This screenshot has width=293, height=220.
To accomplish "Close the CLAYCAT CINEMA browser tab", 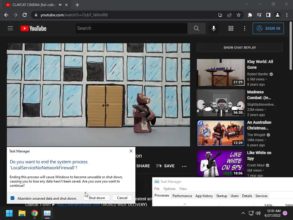I will pos(66,5).
